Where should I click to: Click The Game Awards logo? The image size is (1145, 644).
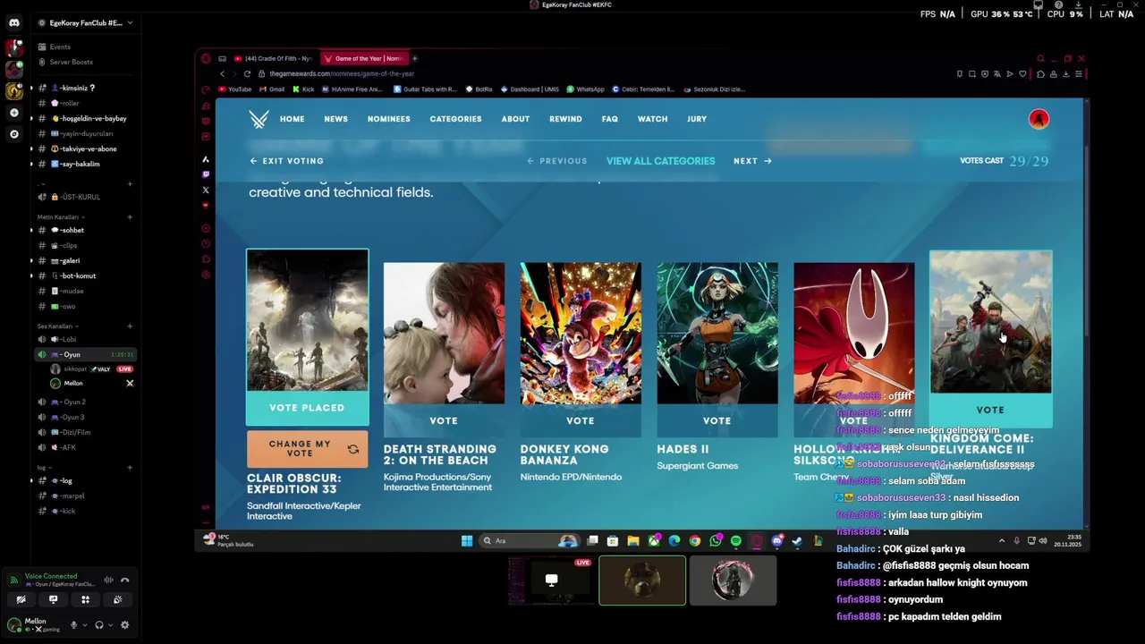point(259,119)
